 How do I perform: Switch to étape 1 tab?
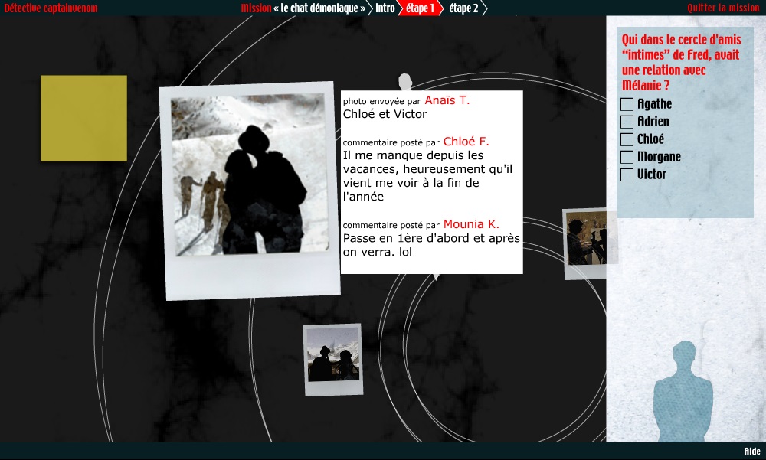click(421, 8)
